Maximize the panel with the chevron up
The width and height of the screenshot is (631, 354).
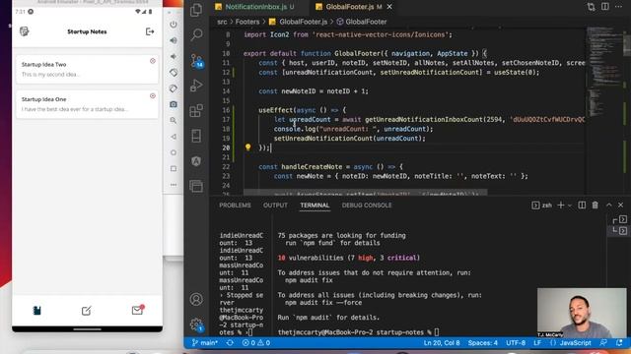click(609, 206)
